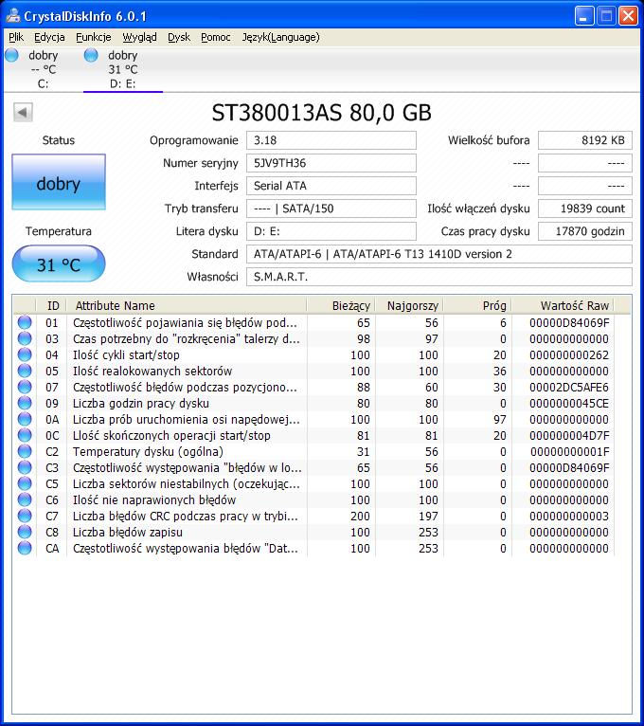
Task: Click status orb for attribute 04 row
Action: pos(25,355)
